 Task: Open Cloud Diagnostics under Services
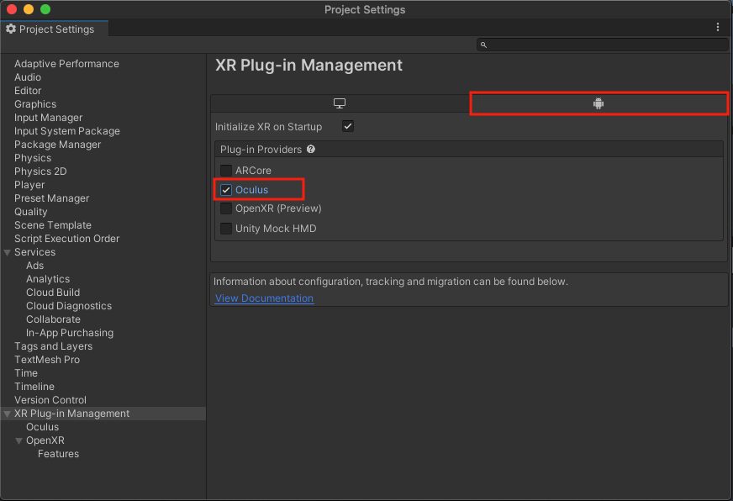click(69, 306)
